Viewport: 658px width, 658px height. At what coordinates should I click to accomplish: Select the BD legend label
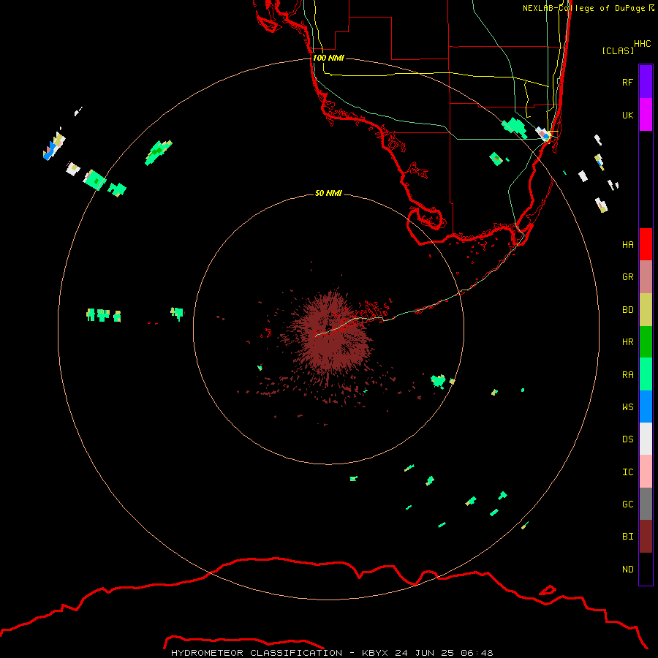click(x=627, y=310)
